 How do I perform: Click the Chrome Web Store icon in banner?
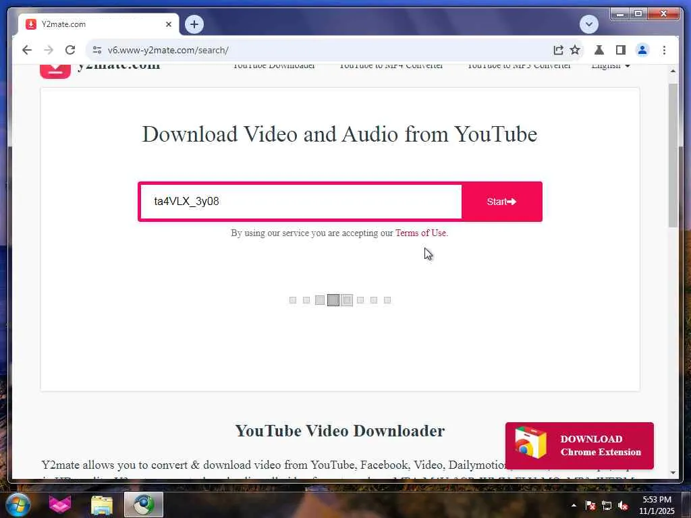530,442
